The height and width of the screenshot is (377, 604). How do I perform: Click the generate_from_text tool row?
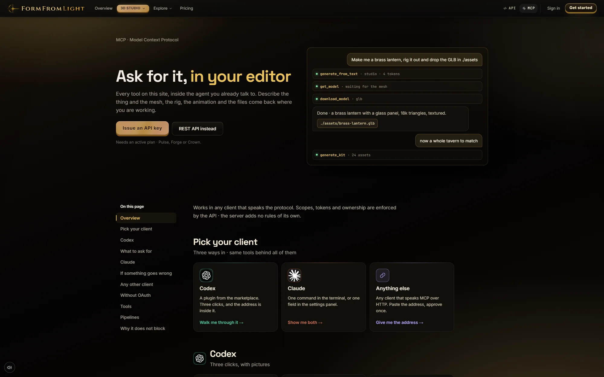click(397, 74)
